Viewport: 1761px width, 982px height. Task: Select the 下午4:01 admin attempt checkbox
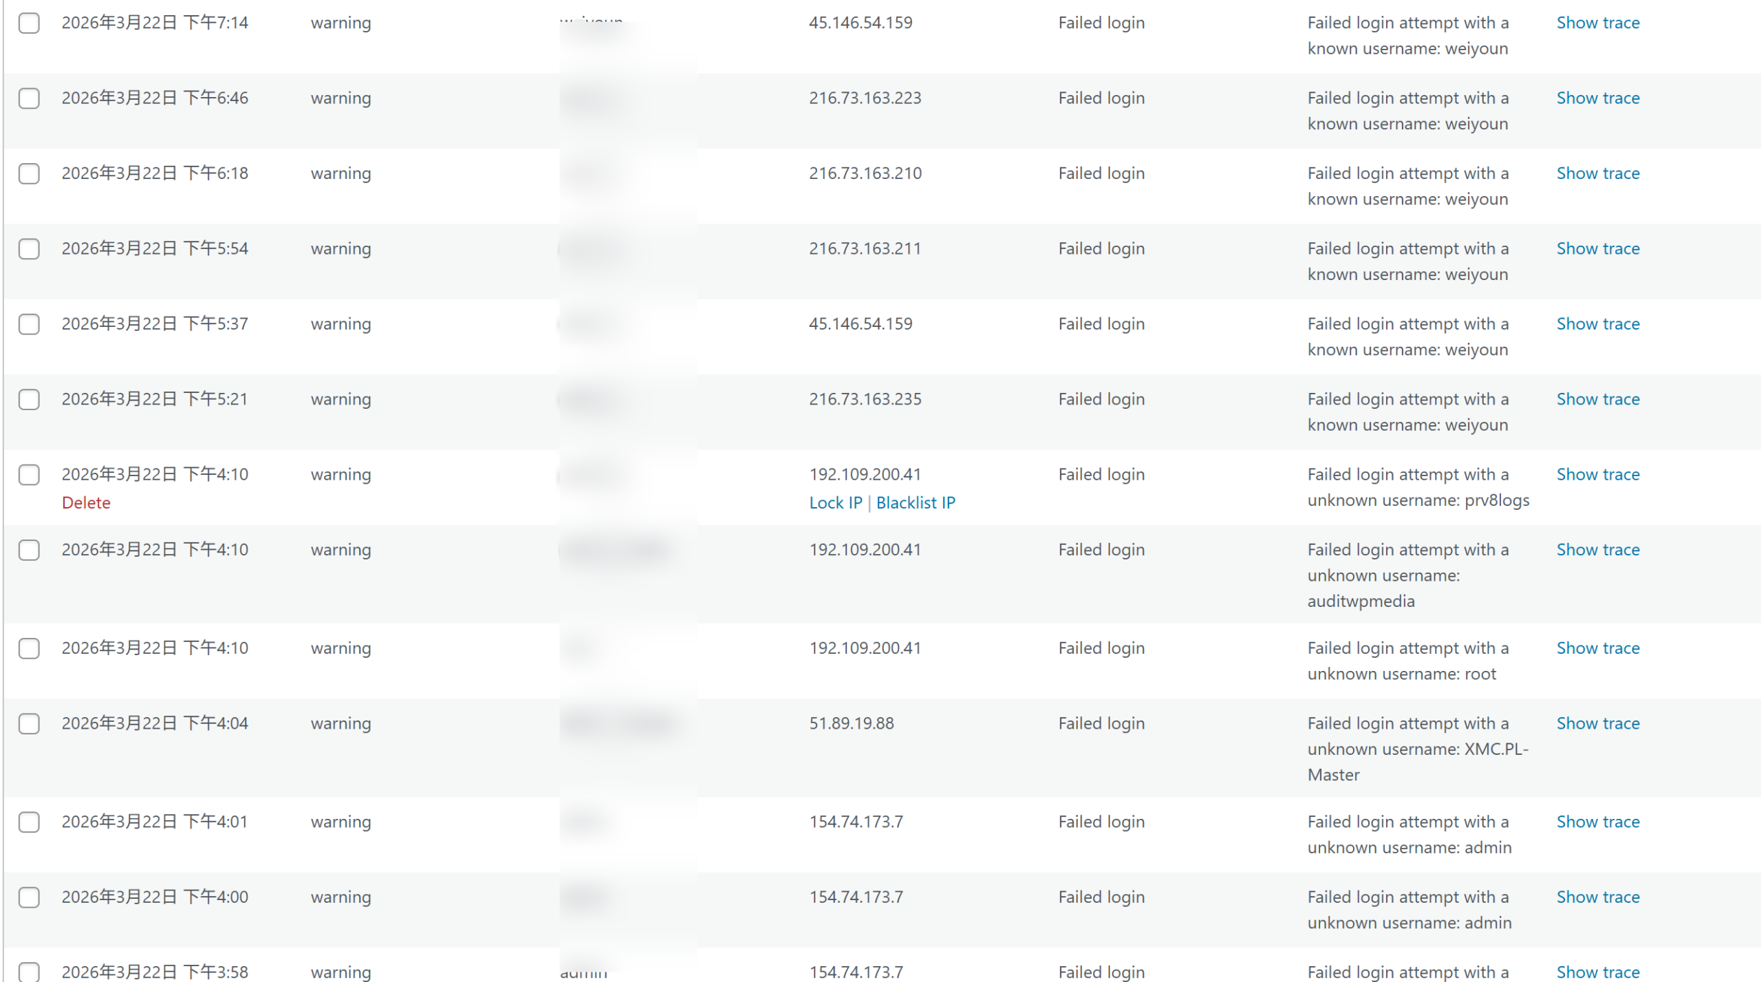29,822
